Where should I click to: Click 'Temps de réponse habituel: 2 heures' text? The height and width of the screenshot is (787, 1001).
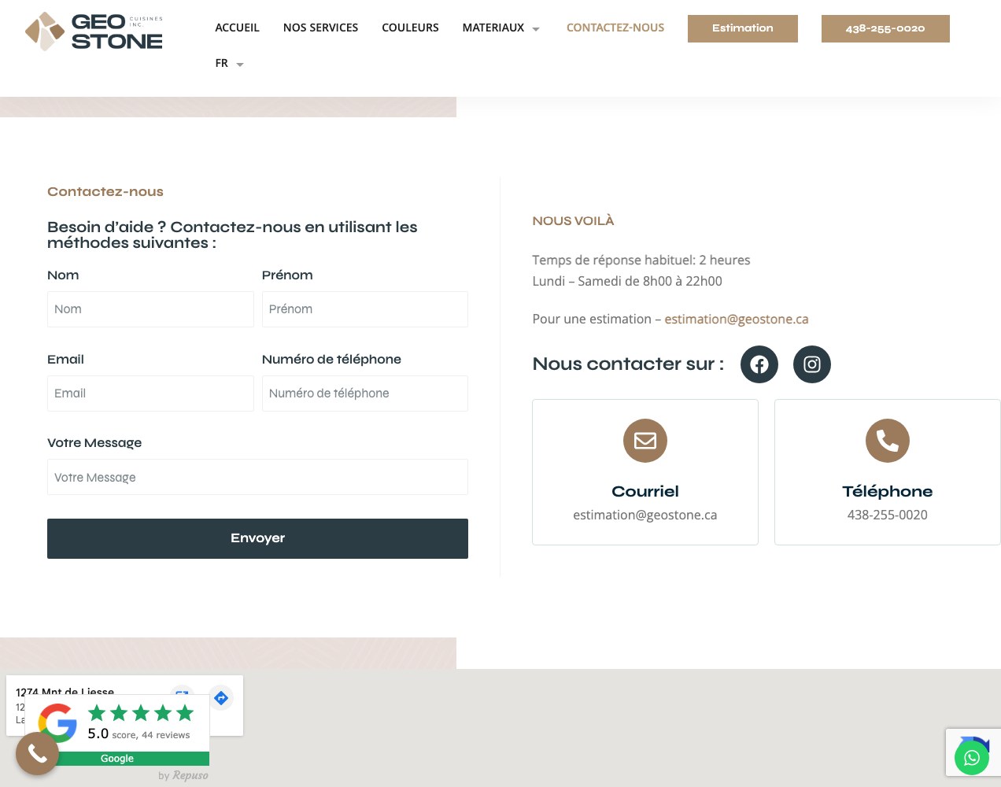coord(641,260)
